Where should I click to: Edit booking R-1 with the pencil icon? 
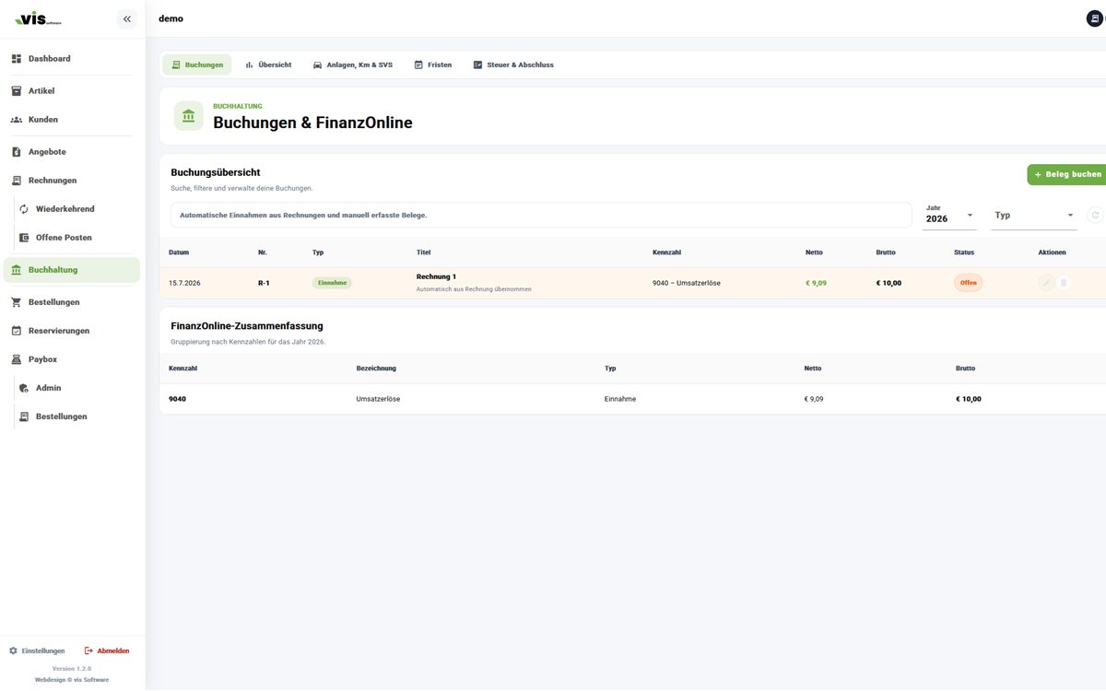click(1046, 283)
